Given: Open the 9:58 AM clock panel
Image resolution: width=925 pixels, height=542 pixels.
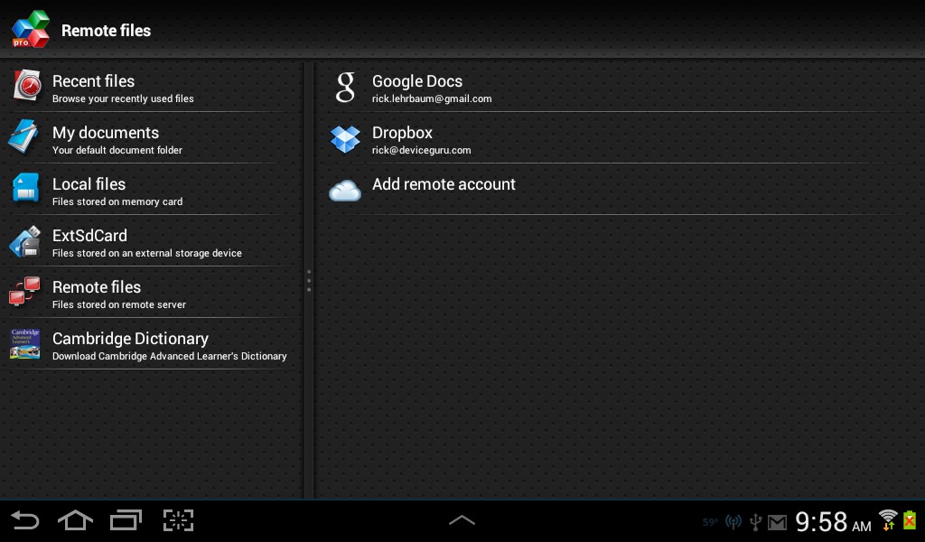Looking at the screenshot, I should (x=833, y=522).
